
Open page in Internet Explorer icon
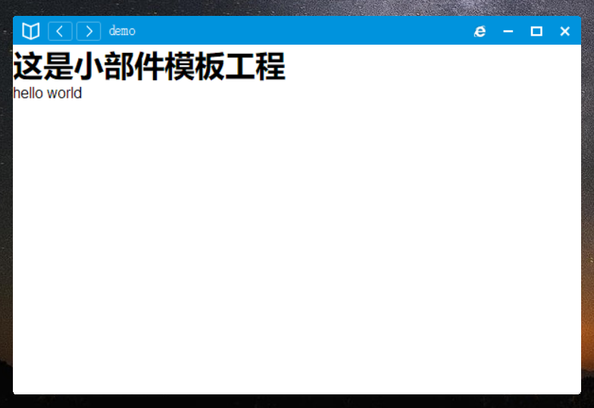point(480,31)
